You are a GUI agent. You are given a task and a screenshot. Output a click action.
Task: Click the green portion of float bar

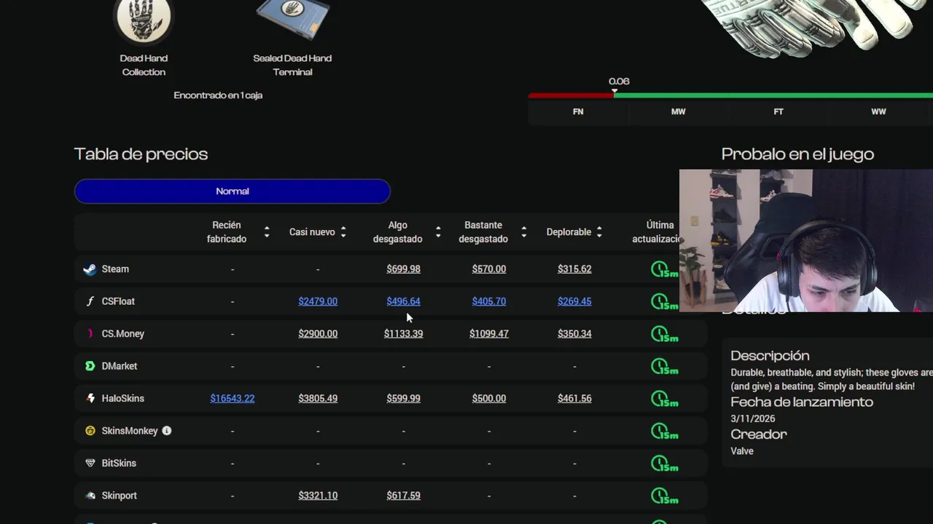click(x=773, y=95)
